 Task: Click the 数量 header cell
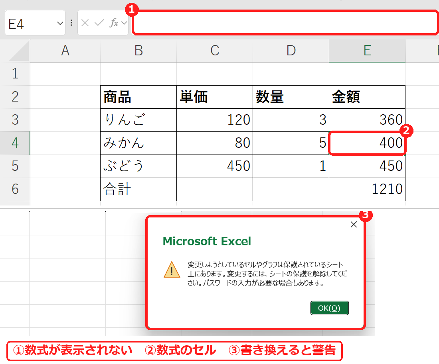(x=291, y=97)
